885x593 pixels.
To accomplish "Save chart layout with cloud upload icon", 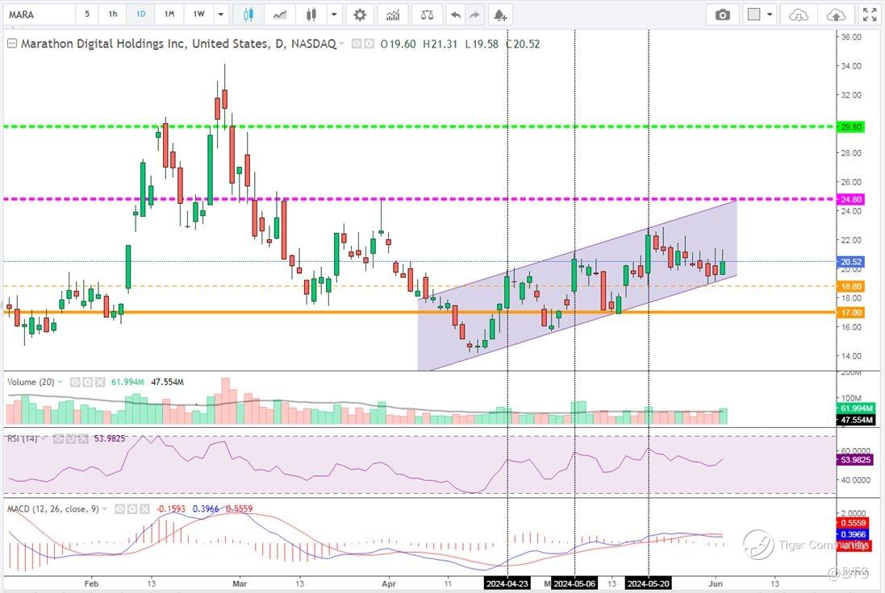I will click(x=835, y=15).
